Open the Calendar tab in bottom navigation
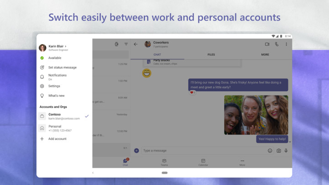Viewport: 329px width, 185px height. pyautogui.click(x=203, y=162)
